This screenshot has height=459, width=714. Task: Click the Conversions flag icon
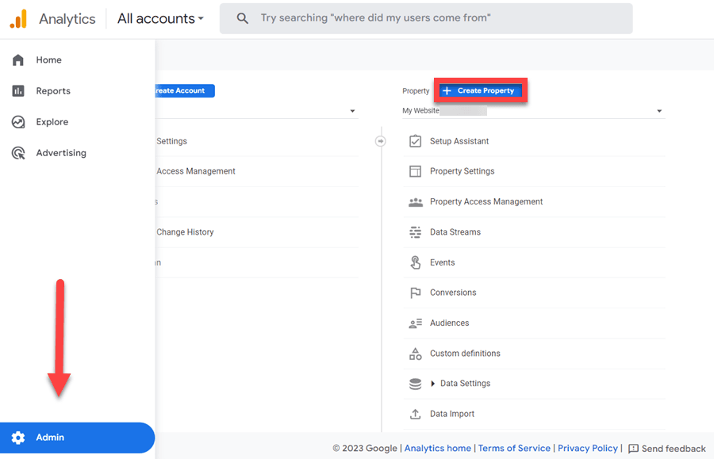pyautogui.click(x=415, y=293)
